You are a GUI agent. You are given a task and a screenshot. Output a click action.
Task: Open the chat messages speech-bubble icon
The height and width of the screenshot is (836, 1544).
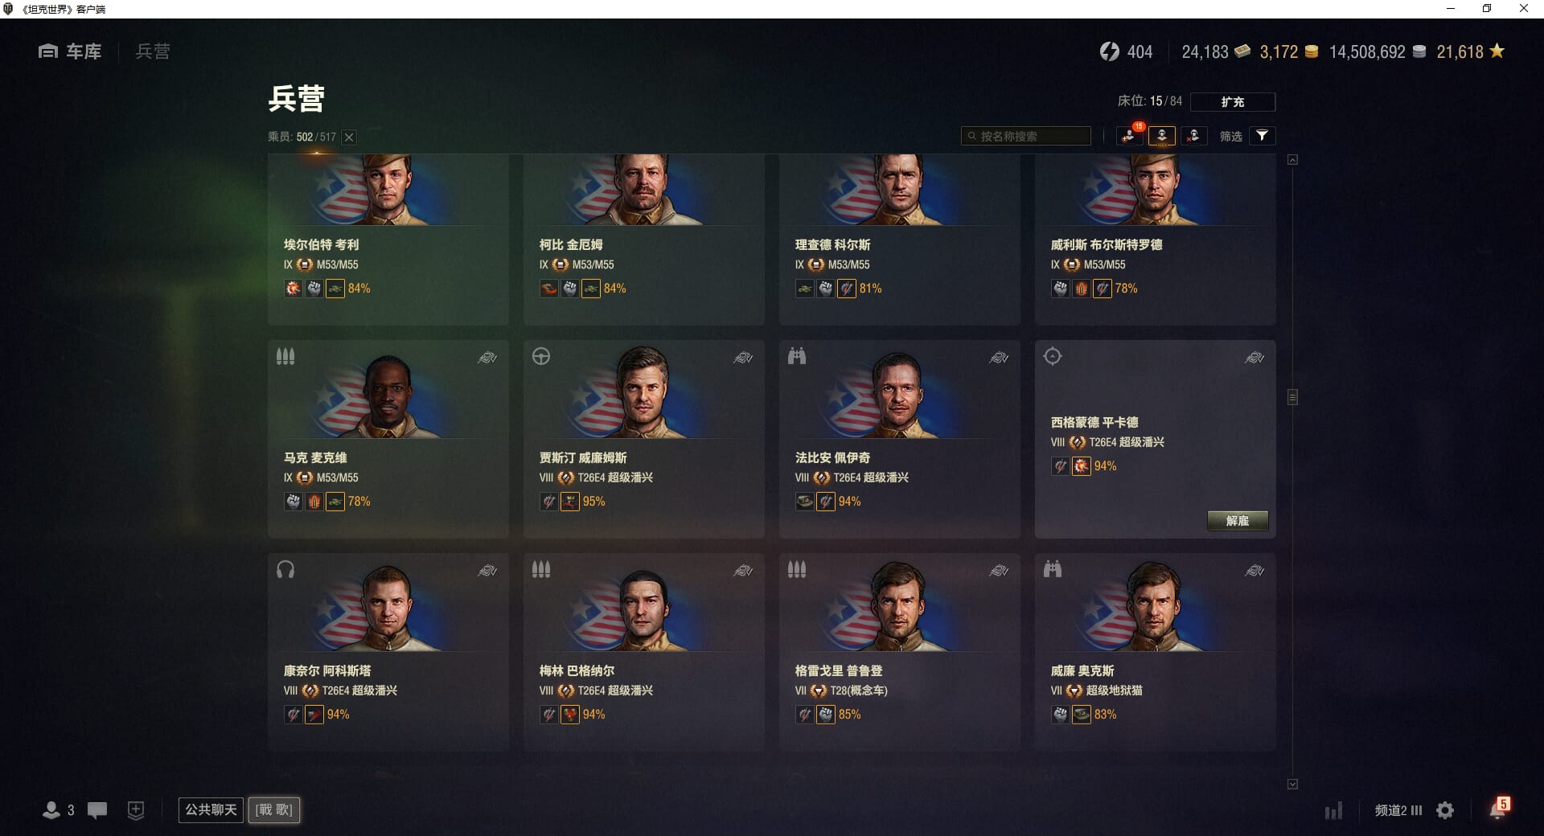pyautogui.click(x=97, y=810)
